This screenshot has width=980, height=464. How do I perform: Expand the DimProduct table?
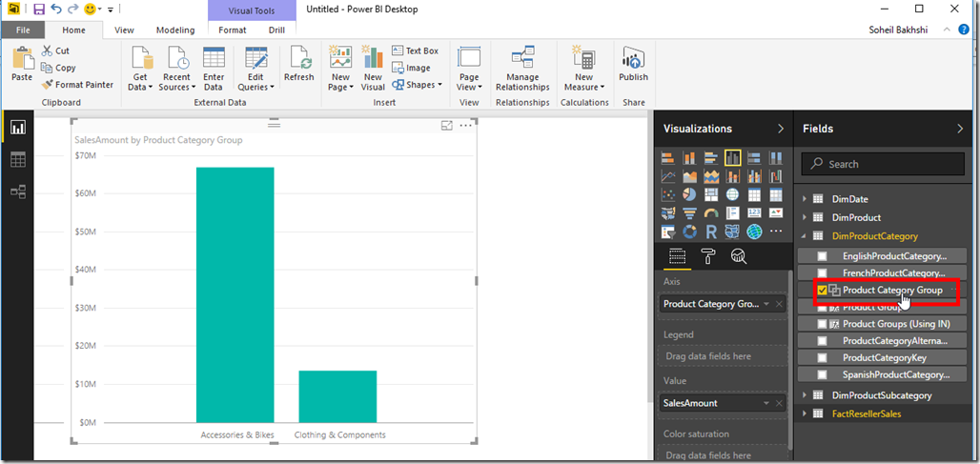coord(805,218)
